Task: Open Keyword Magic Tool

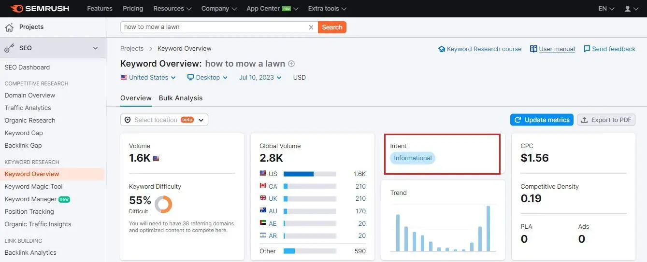Action: point(33,186)
